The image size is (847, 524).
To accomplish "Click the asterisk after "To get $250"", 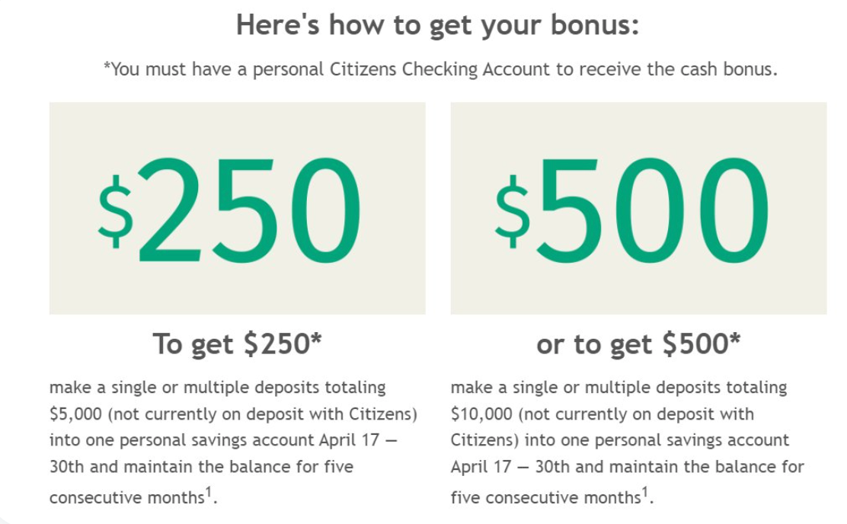I will click(x=315, y=340).
